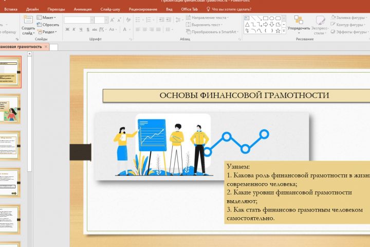Image resolution: width=370 pixels, height=247 pixels.
Task: Click the Упорядочить arrange icon
Action: 299,20
